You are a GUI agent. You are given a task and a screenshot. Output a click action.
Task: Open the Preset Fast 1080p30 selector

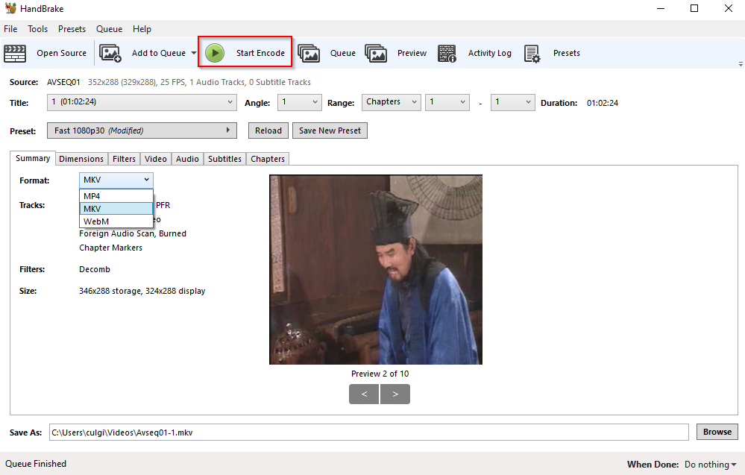142,130
